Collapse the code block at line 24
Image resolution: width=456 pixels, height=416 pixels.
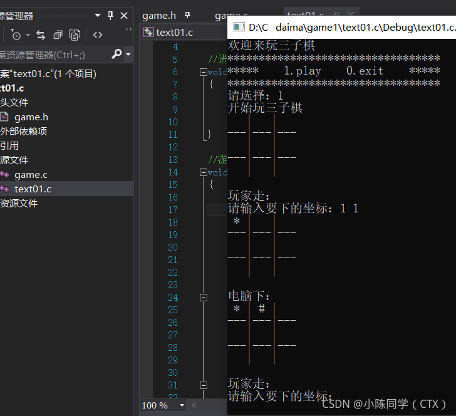(x=204, y=298)
